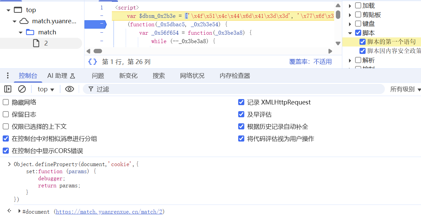Check the 加载 event breakpoint box
This screenshot has width=421, height=217.
click(358, 5)
